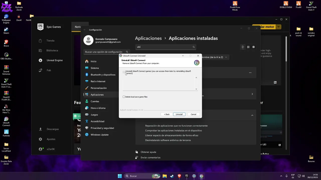Screen dimensions: 321x180
Task: Switch installed apps to list view
Action: coord(243,47)
